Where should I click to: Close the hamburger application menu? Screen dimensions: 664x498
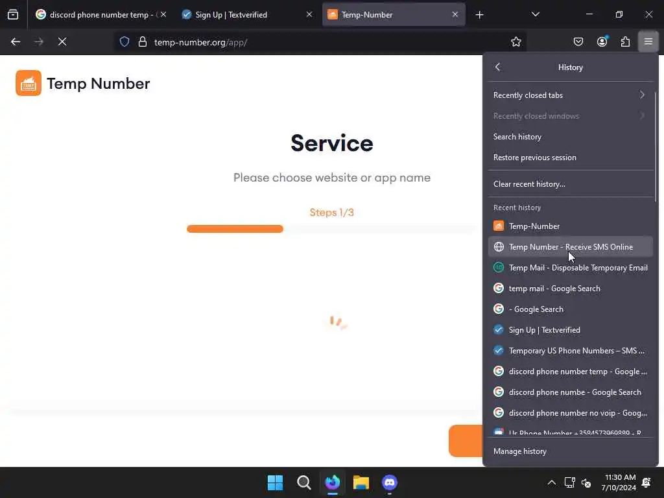click(648, 41)
